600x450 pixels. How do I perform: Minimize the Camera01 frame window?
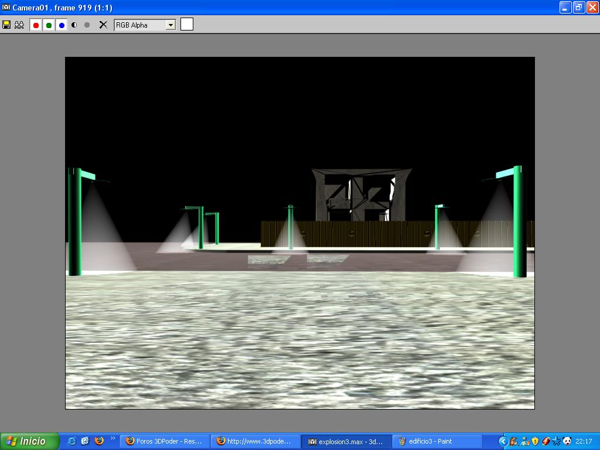coord(565,7)
